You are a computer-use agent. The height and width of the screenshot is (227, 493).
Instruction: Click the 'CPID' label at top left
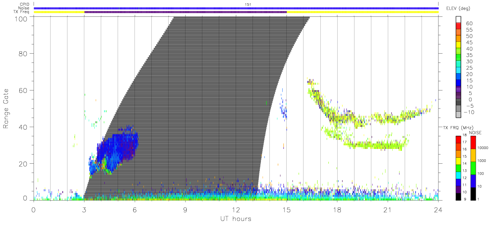tap(24, 4)
